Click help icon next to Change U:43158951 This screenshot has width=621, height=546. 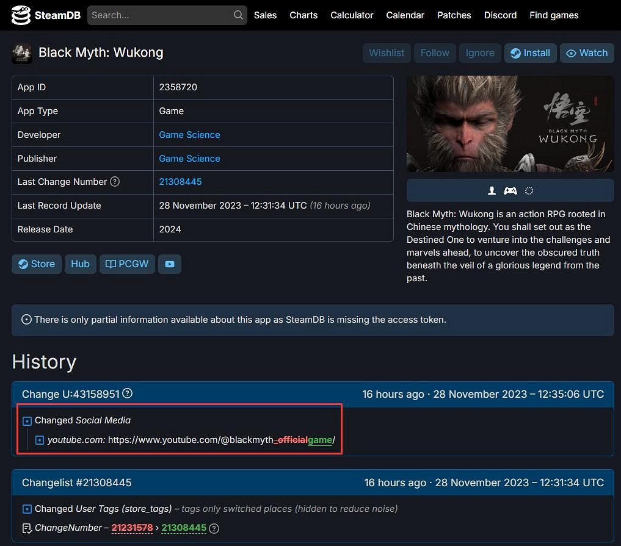[x=128, y=393]
